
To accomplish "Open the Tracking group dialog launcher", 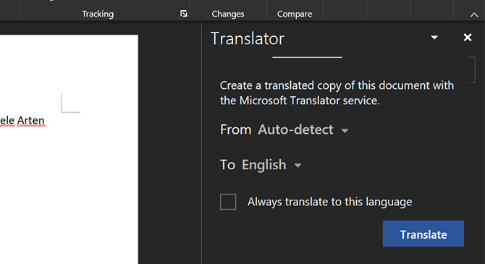I will pos(184,14).
